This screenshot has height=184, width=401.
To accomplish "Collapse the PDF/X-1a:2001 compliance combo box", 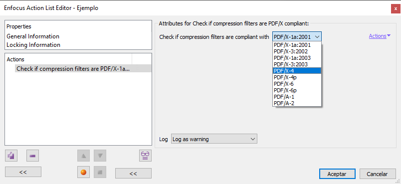I will 297,36.
